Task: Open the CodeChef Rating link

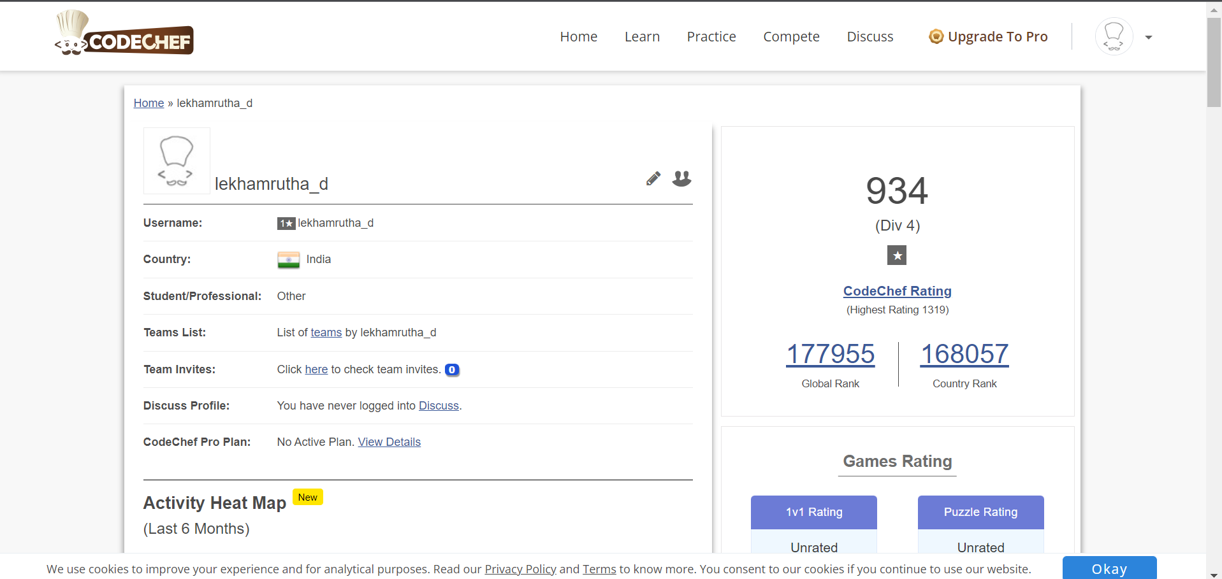Action: point(897,291)
